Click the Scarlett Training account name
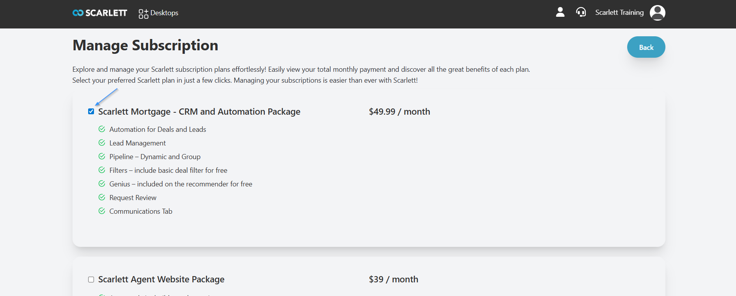Image resolution: width=736 pixels, height=296 pixels. [619, 12]
